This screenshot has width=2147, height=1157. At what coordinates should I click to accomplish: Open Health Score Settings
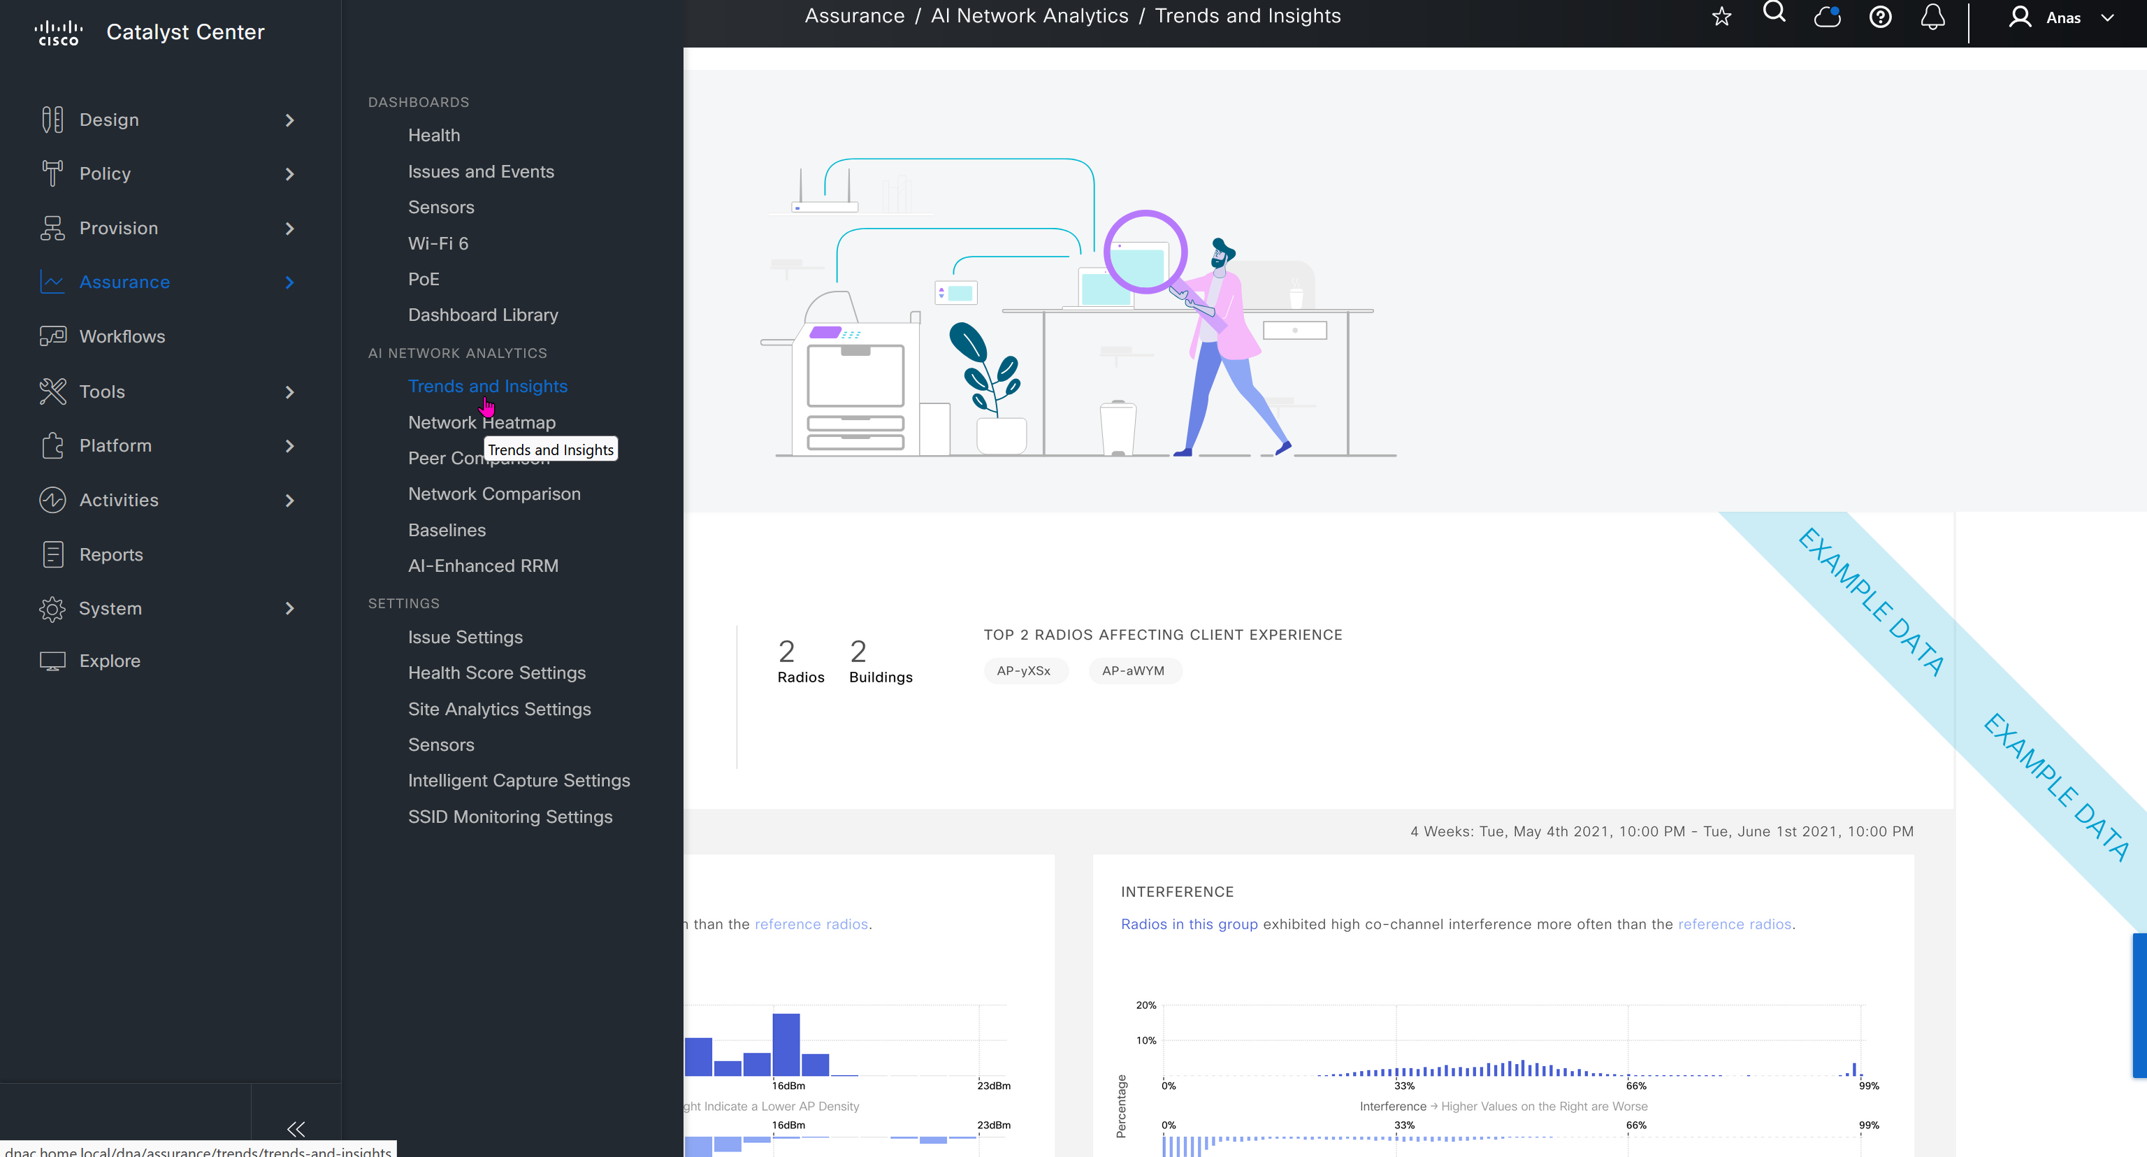pyautogui.click(x=496, y=673)
